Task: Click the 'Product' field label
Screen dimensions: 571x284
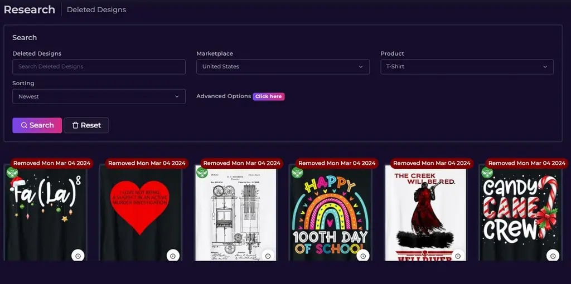Action: pyautogui.click(x=392, y=53)
